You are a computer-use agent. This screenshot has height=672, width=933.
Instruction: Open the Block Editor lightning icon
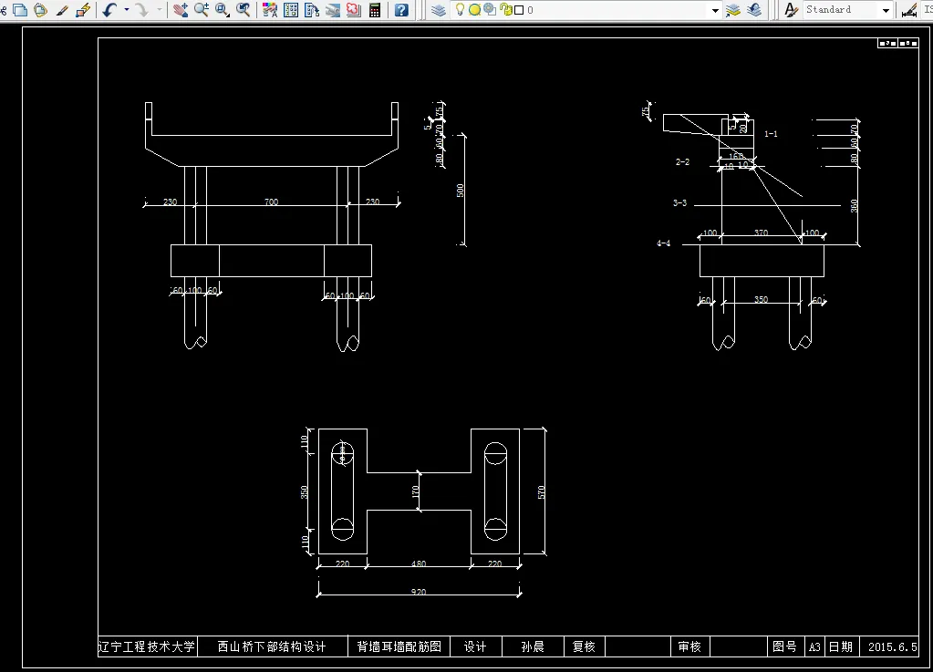[83, 9]
